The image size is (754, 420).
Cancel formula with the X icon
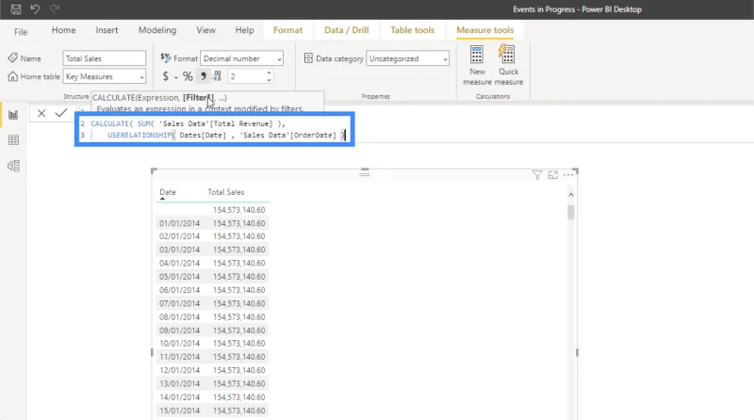click(x=41, y=113)
